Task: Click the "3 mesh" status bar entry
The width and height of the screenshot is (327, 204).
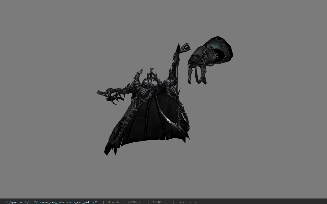Action: pos(113,202)
